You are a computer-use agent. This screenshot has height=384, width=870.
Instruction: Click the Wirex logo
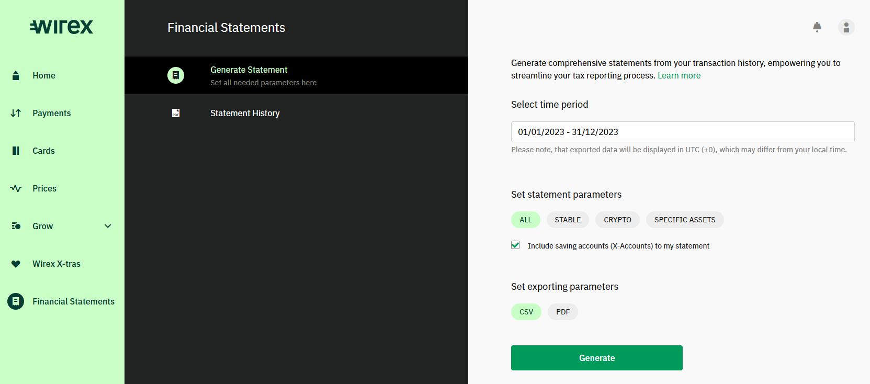pos(62,27)
